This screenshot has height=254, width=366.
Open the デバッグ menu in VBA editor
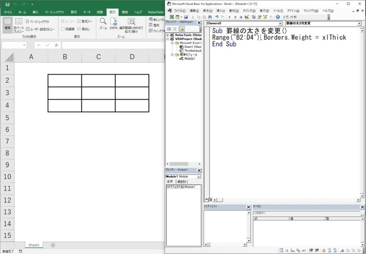[x=249, y=11]
